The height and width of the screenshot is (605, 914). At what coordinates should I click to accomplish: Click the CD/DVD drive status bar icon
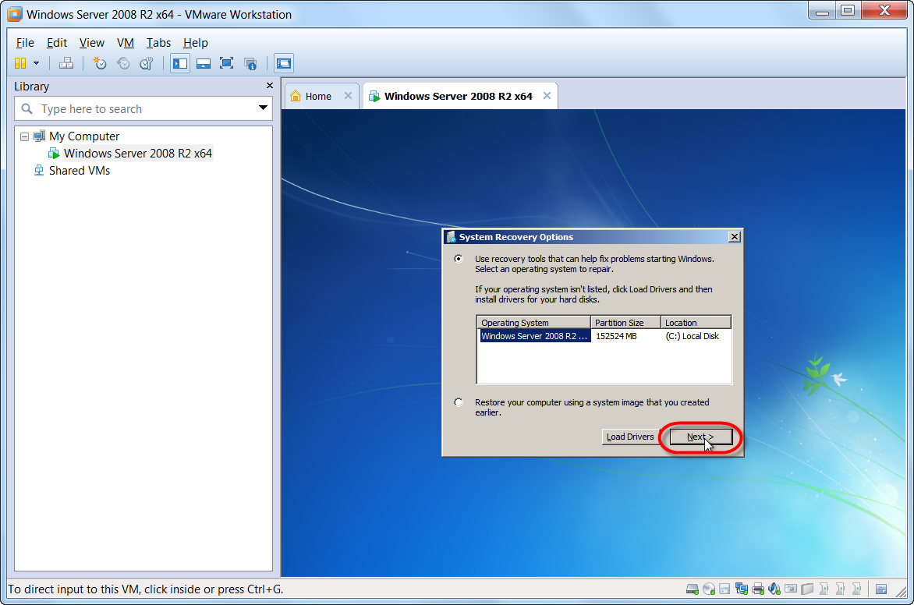click(709, 589)
